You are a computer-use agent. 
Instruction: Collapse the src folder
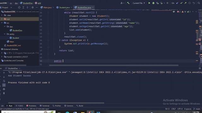click(x=2, y=23)
